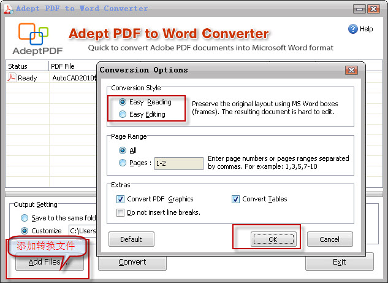Viewport: 388px width, 283px height.
Task: Click the PDF File column header
Action: 73,66
